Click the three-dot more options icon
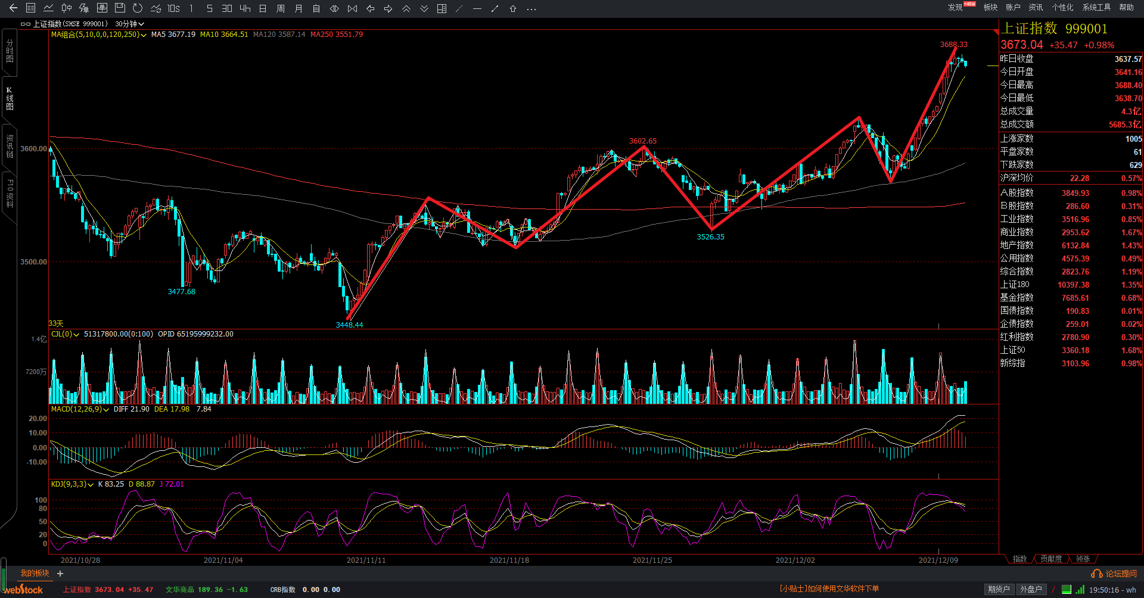The image size is (1144, 598). 531,8
